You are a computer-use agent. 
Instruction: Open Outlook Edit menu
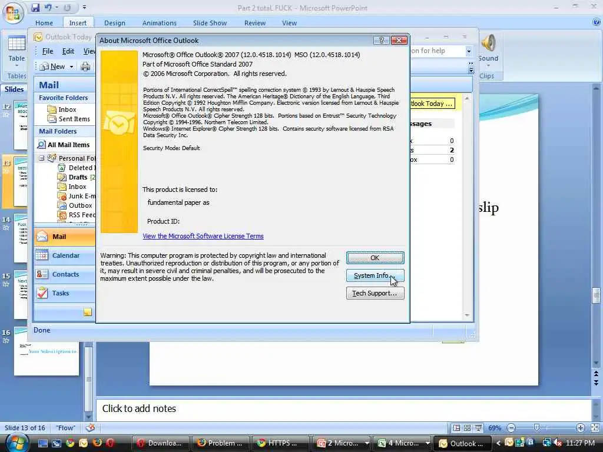point(68,51)
